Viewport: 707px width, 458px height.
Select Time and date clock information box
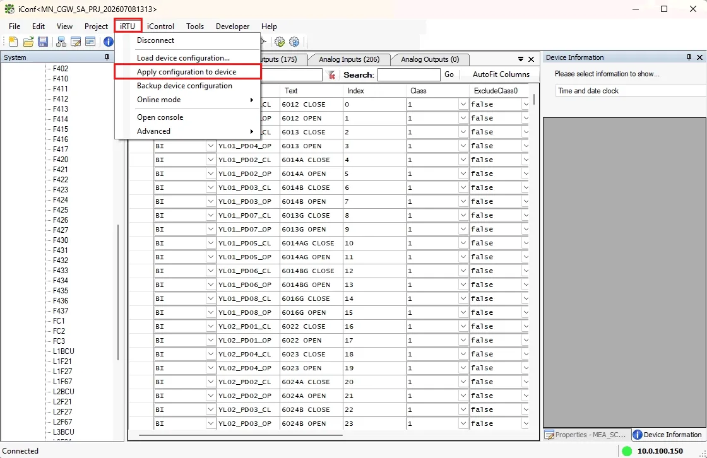631,91
